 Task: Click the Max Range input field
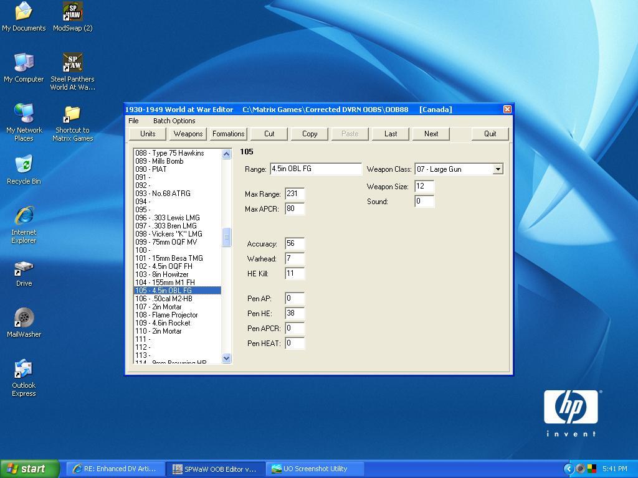[x=294, y=194]
